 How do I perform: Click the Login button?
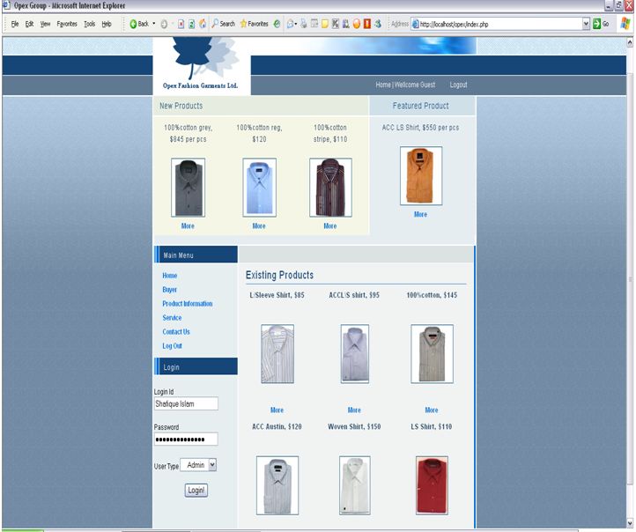click(x=196, y=490)
